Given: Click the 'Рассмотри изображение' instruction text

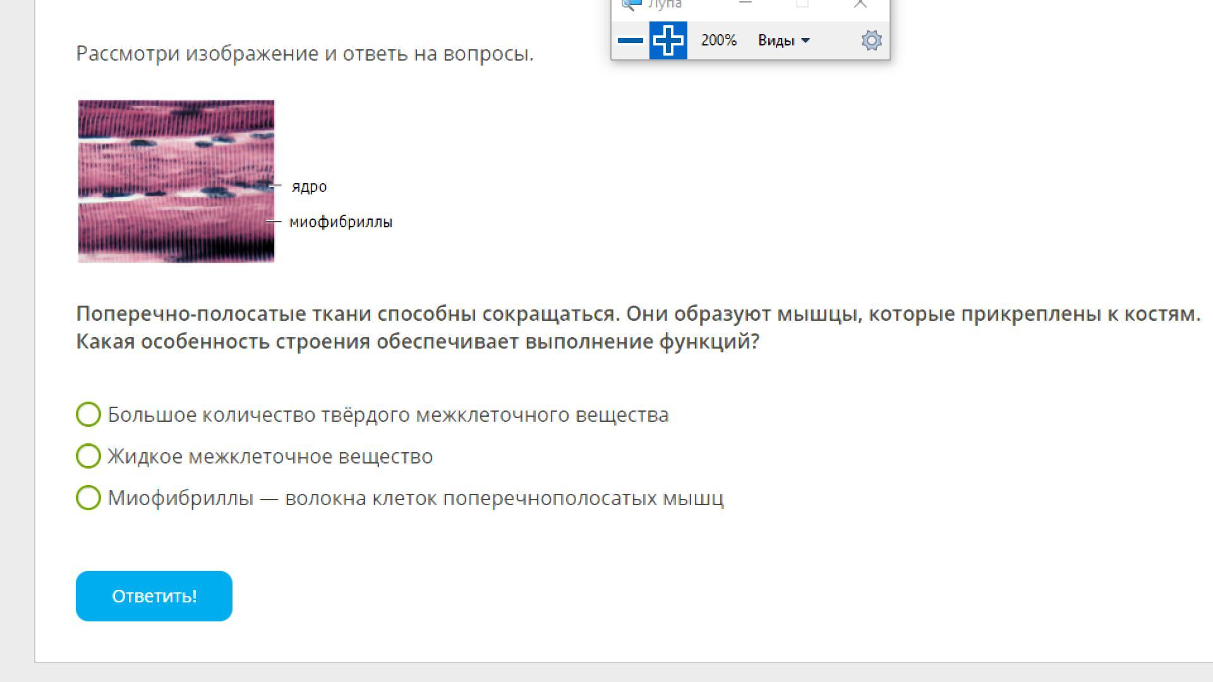Looking at the screenshot, I should click(305, 54).
